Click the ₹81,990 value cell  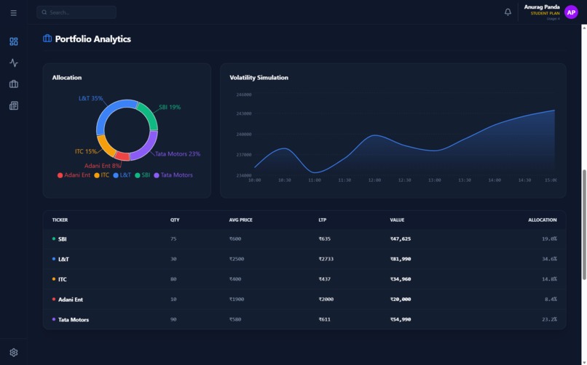pos(400,259)
